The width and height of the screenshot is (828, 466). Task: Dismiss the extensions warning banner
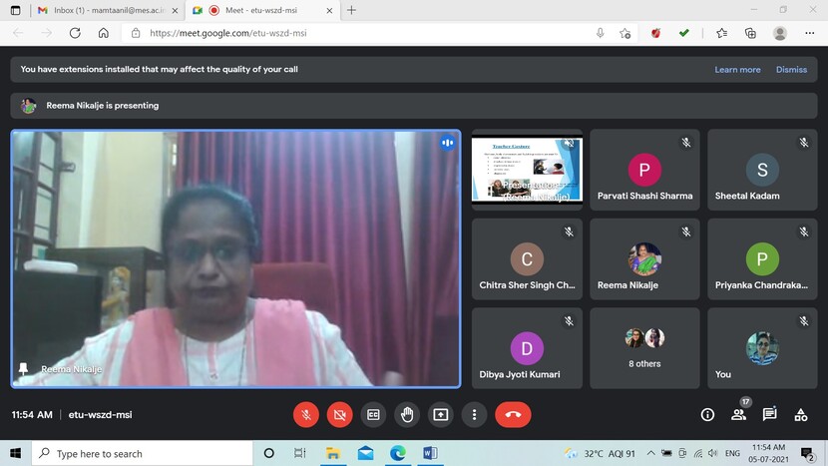[791, 70]
